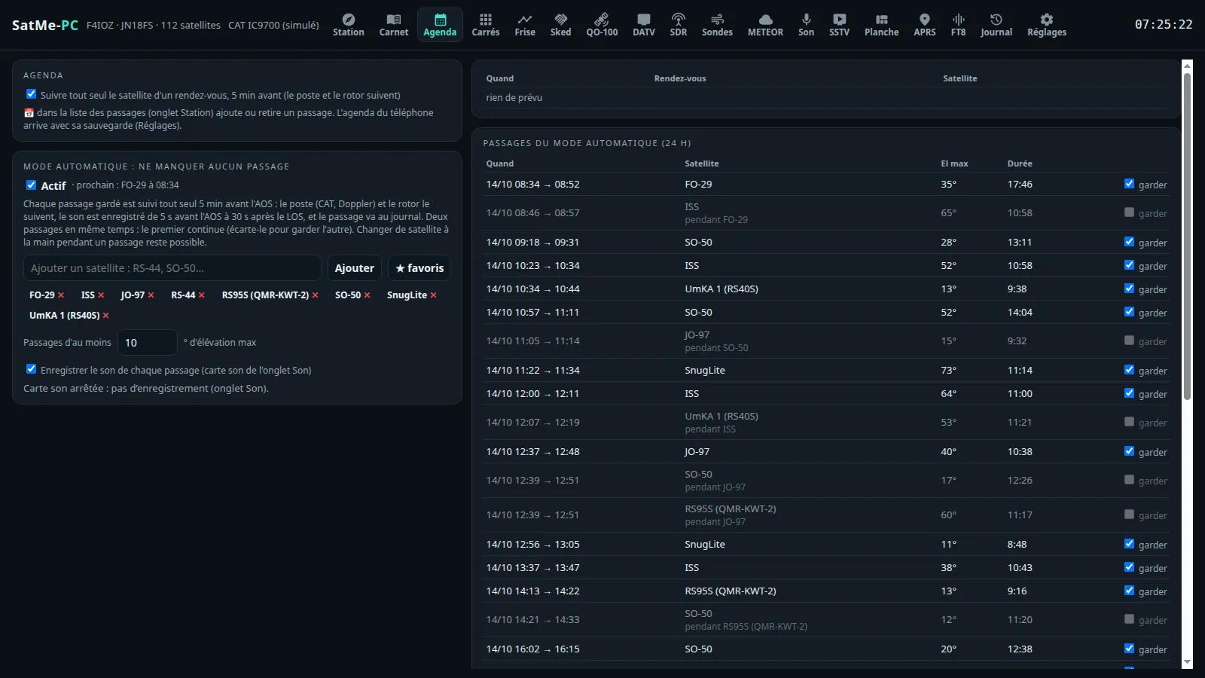The image size is (1205, 678).
Task: Remove FO-29 from the satellite list
Action: (61, 295)
